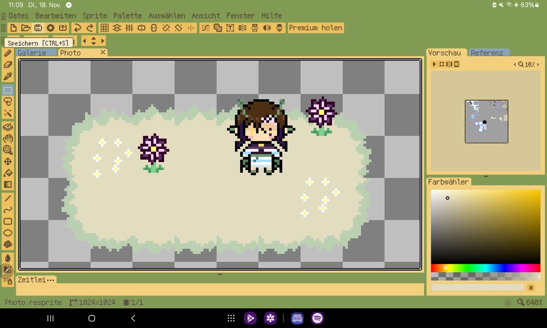Expand the Zeitleiste timeline panel tab
The height and width of the screenshot is (328, 547).
tap(36, 280)
